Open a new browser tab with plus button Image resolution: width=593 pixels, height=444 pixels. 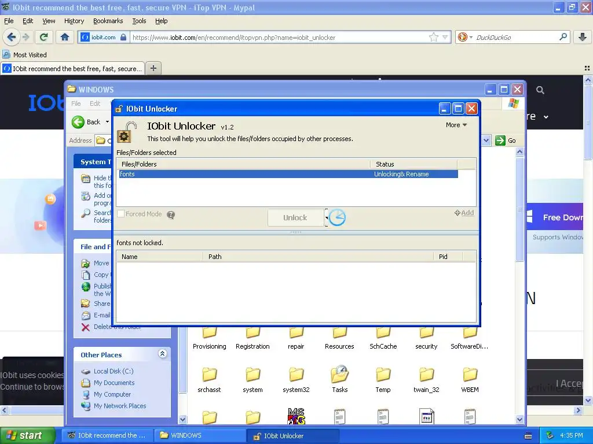(x=153, y=68)
